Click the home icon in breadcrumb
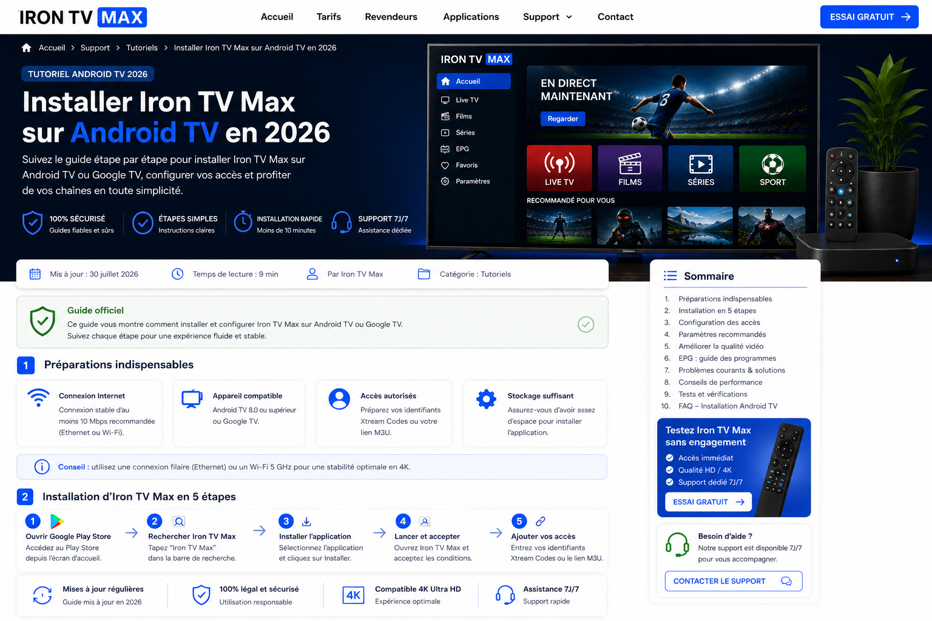The height and width of the screenshot is (621, 932). (x=26, y=48)
